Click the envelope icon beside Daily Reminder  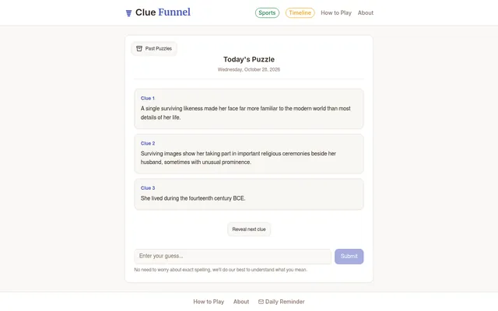261,302
